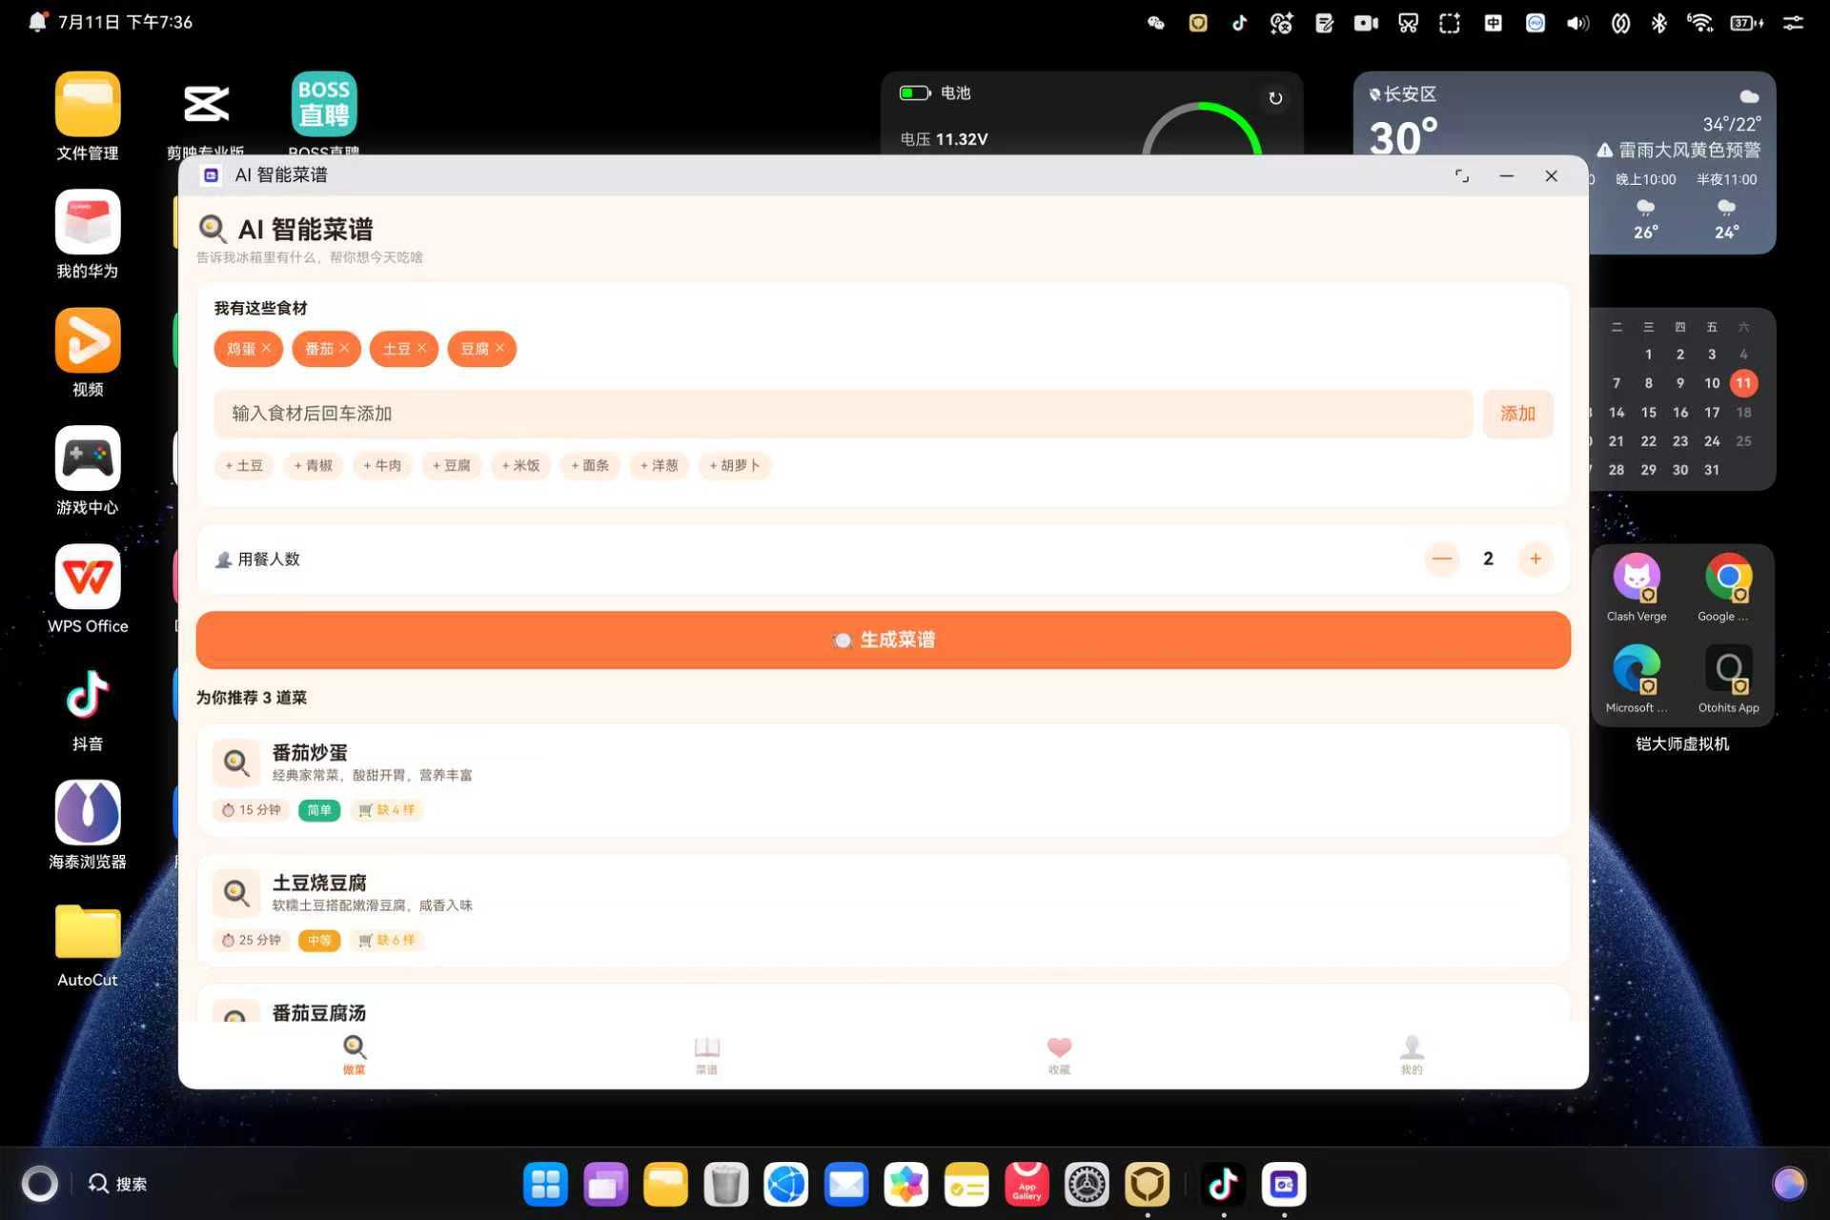The height and width of the screenshot is (1220, 1830).
Task: Open the AutoCut folder
Action: pos(88,944)
